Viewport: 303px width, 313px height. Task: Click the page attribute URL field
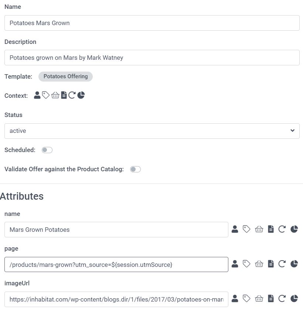coord(116,264)
